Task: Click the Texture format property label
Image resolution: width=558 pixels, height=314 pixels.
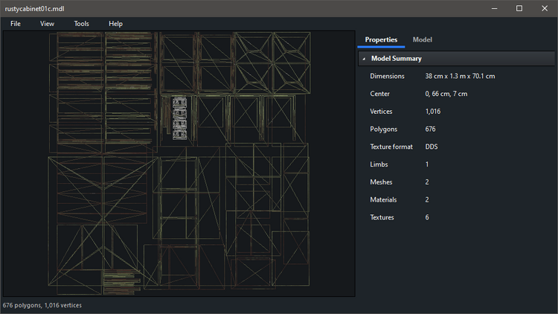Action: pyautogui.click(x=391, y=147)
